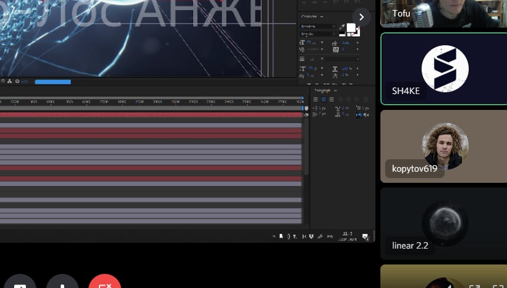Click the Character panel tab
Image resolution: width=507 pixels, height=288 pixels.
[309, 16]
